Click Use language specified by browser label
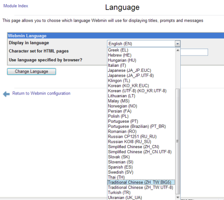The height and width of the screenshot is (200, 224). (x=46, y=60)
